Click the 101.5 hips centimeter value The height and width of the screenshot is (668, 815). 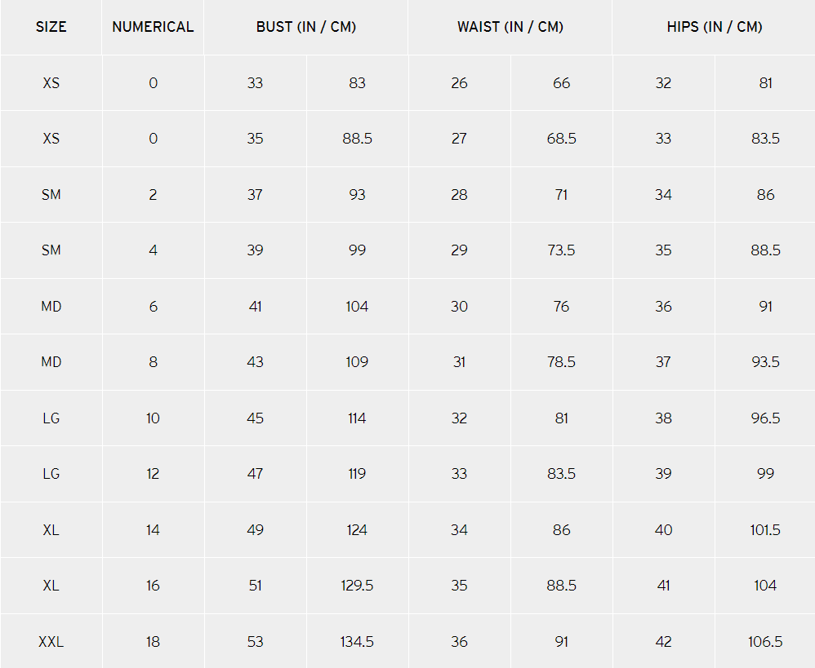point(765,530)
